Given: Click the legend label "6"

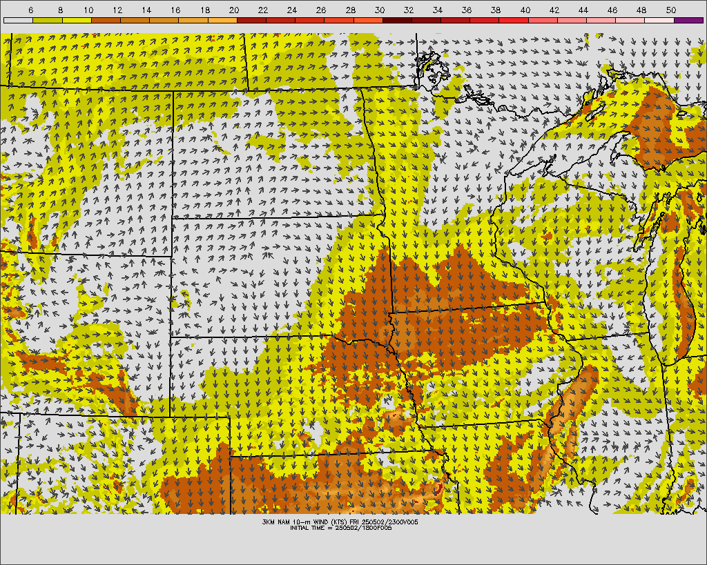Looking at the screenshot, I should 30,10.
